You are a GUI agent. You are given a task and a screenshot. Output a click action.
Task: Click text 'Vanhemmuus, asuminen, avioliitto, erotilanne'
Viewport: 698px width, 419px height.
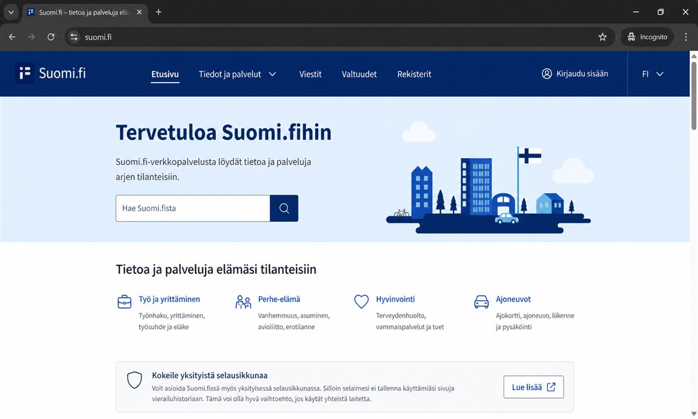[294, 321]
